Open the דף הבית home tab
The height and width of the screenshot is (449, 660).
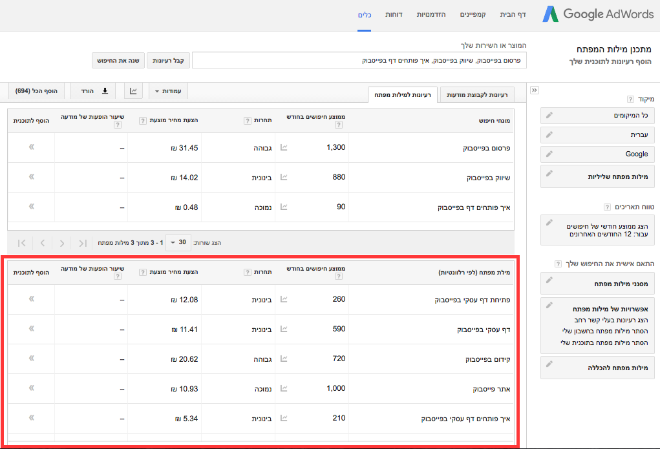[x=513, y=15]
